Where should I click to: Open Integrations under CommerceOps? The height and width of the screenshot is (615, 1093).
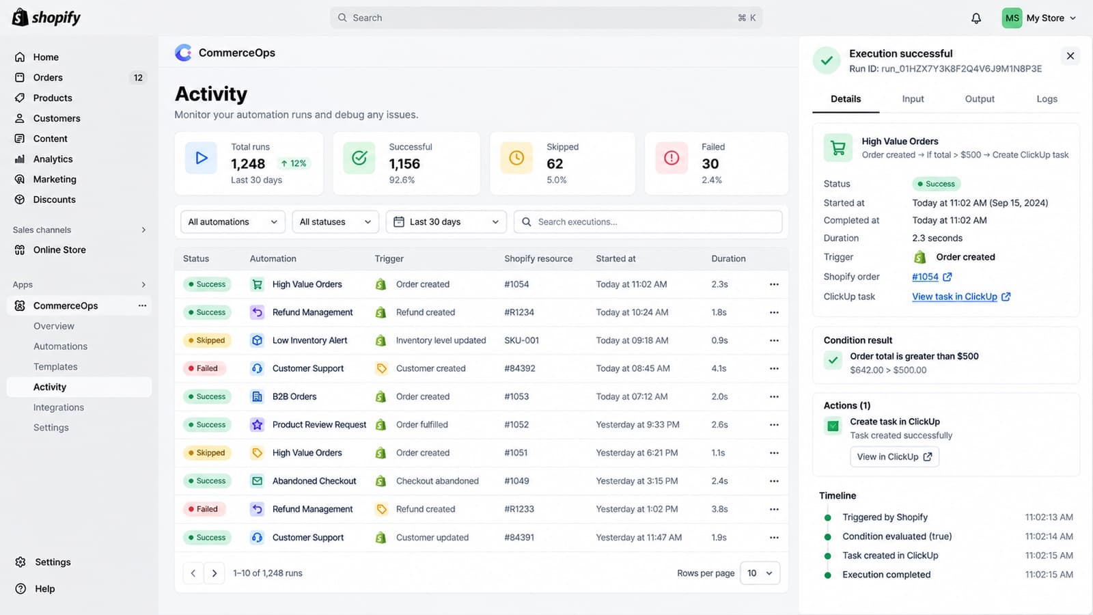pyautogui.click(x=59, y=407)
